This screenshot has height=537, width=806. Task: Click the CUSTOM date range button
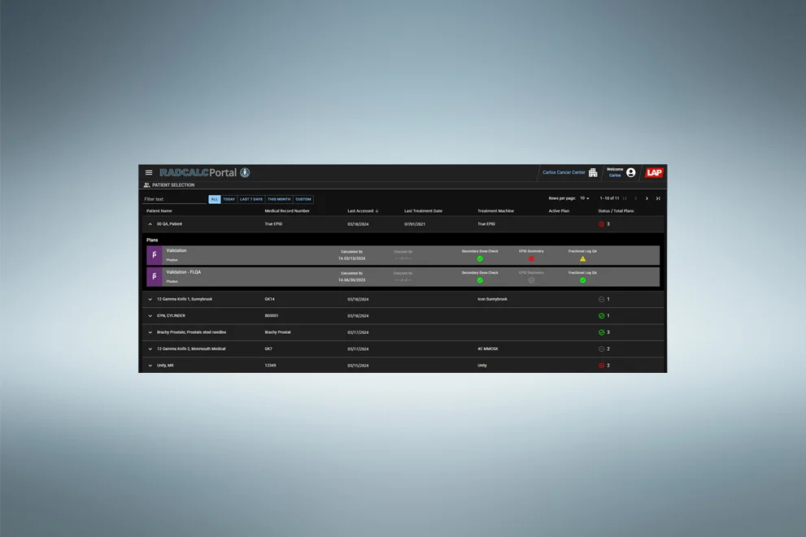pyautogui.click(x=303, y=199)
